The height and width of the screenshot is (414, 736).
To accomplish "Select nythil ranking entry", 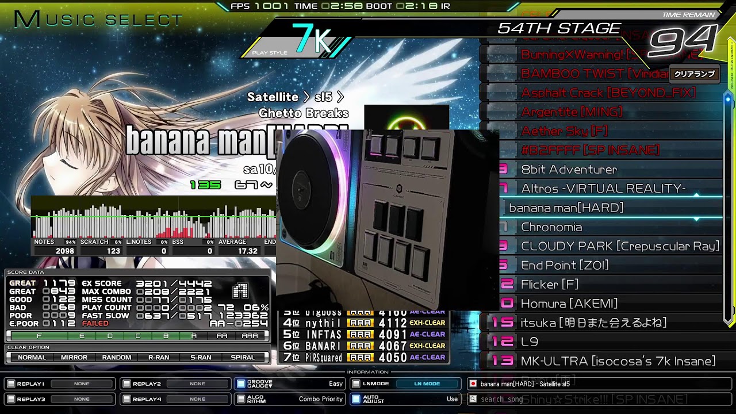I will point(365,323).
